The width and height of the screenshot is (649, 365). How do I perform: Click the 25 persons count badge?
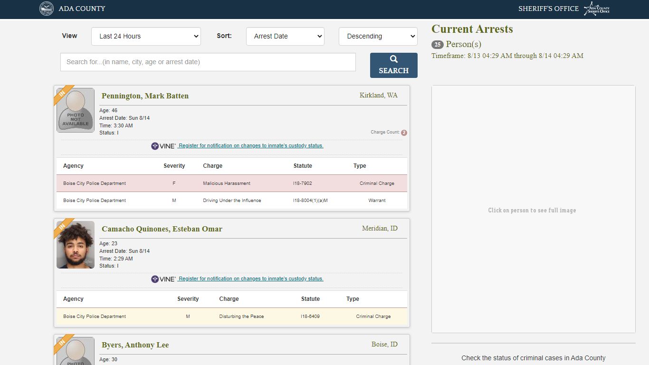pyautogui.click(x=437, y=45)
